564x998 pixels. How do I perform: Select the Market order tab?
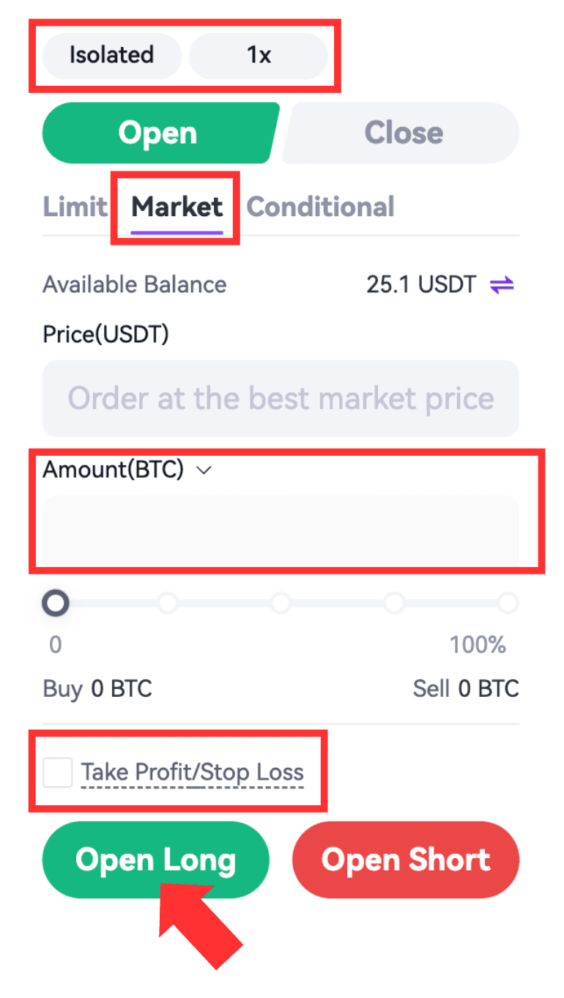pos(177,207)
